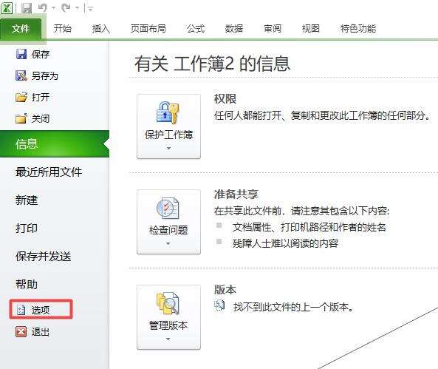Click the document icon beside 找不到此文件的上一个版本
Image resolution: width=438 pixels, height=369 pixels.
coord(219,305)
